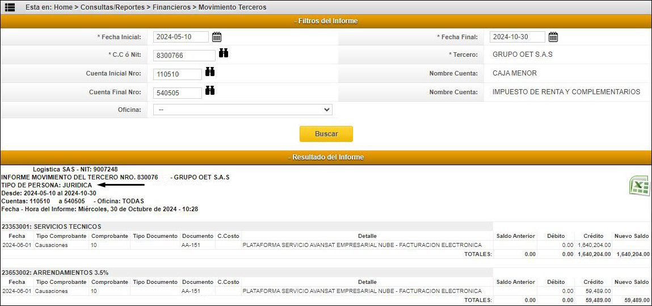Focus the Fecha Final date field
652x306 pixels.
point(517,37)
